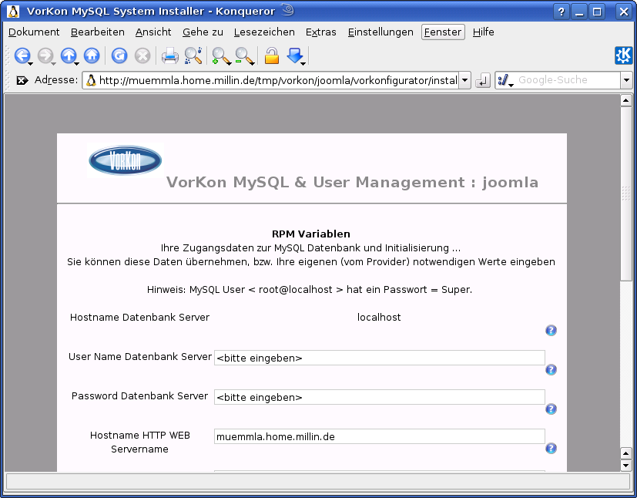This screenshot has height=498, width=637.
Task: Click the 'localhost' hostname value
Action: click(x=379, y=318)
